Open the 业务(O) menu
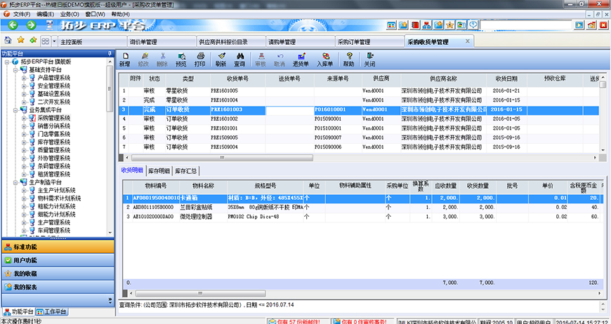The width and height of the screenshot is (611, 324). pyautogui.click(x=69, y=14)
